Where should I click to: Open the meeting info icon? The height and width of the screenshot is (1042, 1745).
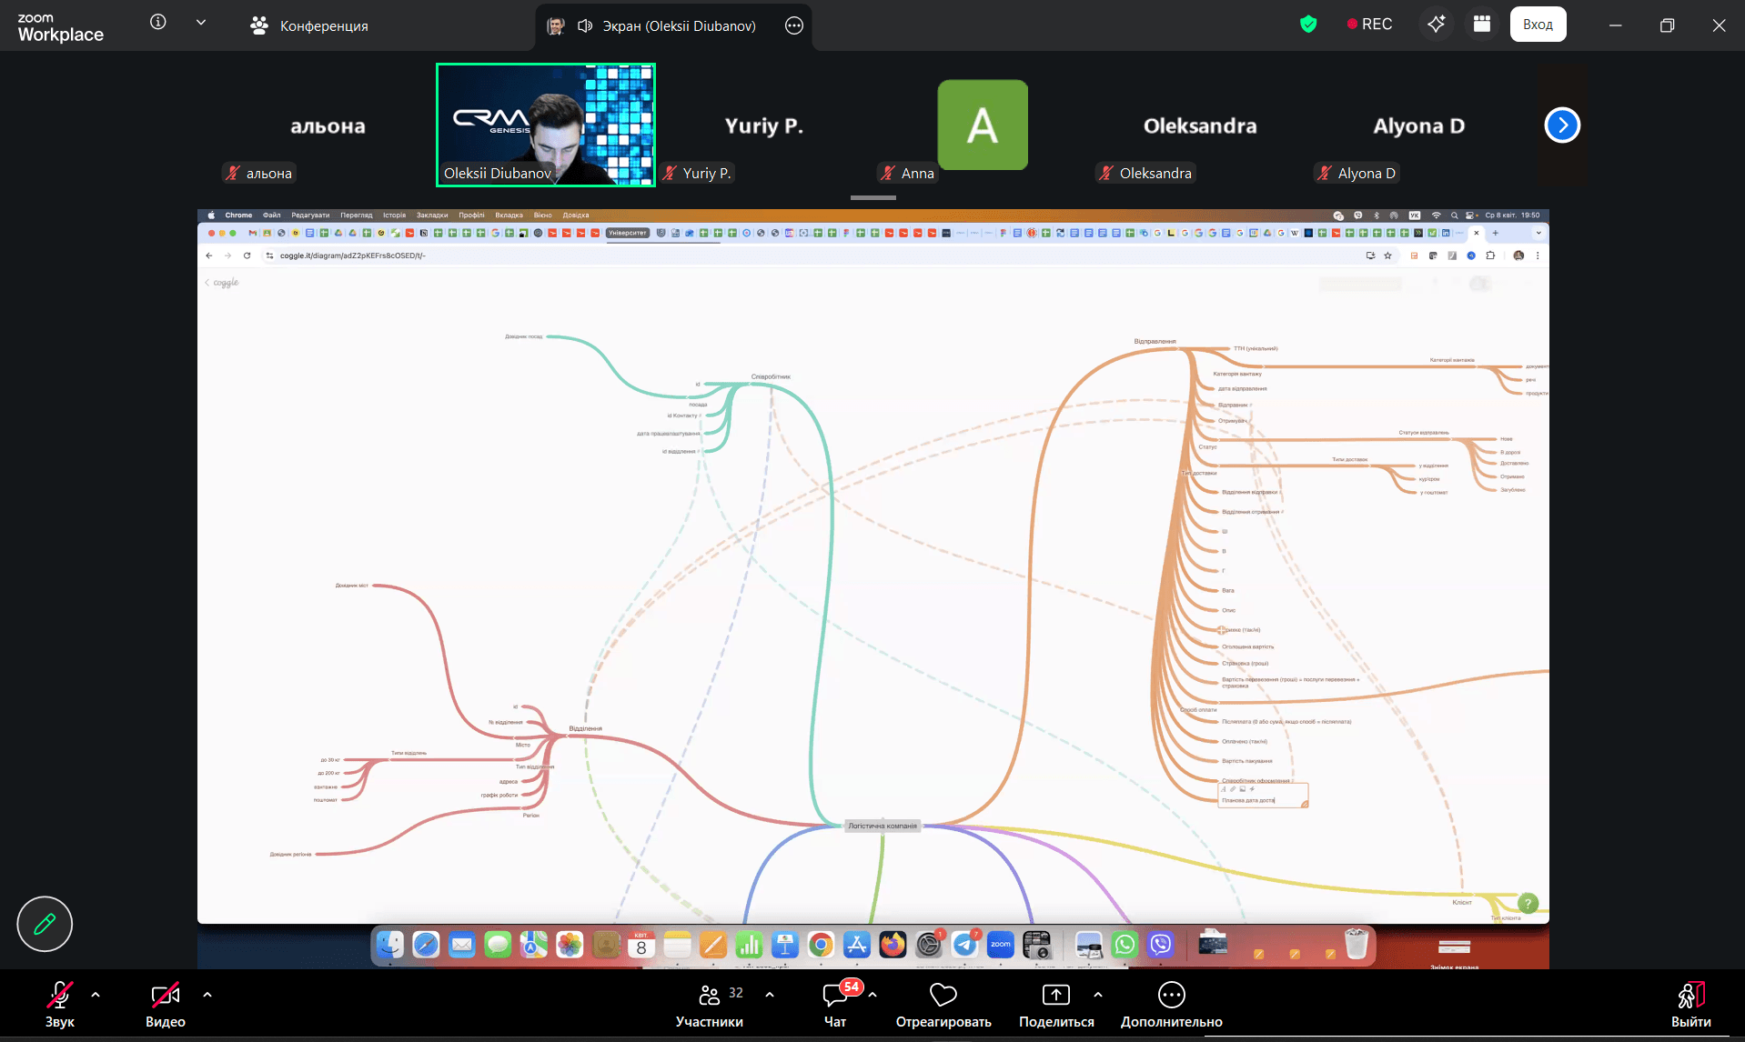click(158, 23)
